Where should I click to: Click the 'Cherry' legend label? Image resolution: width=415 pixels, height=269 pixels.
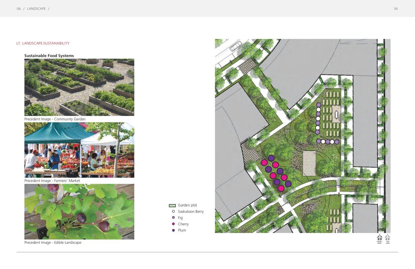pyautogui.click(x=183, y=224)
